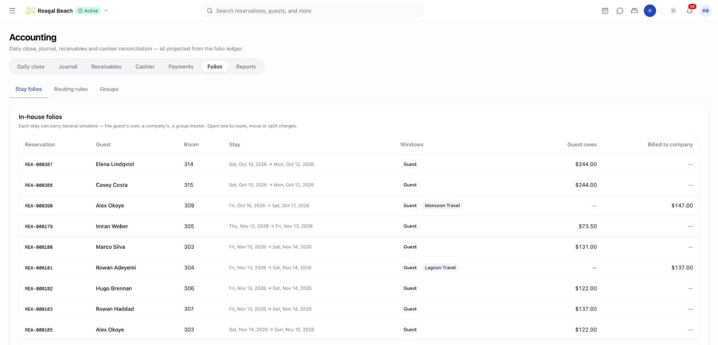Switch to the Groups sub-tab
Image resolution: width=718 pixels, height=345 pixels.
click(109, 89)
